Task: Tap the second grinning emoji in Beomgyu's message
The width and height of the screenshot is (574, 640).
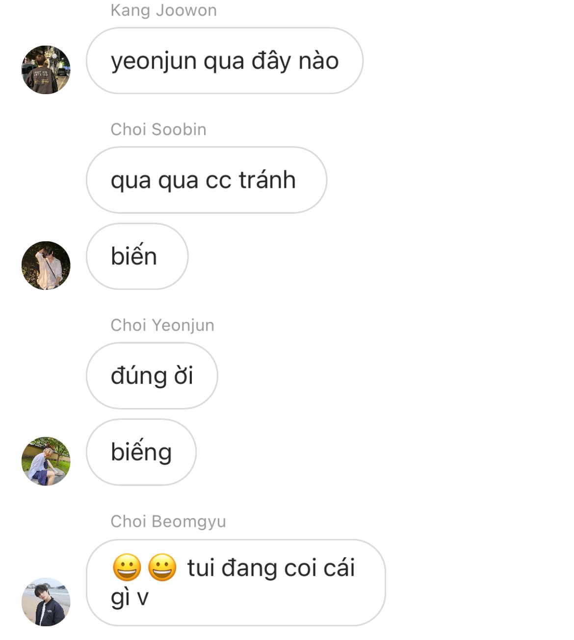Action: click(x=162, y=567)
